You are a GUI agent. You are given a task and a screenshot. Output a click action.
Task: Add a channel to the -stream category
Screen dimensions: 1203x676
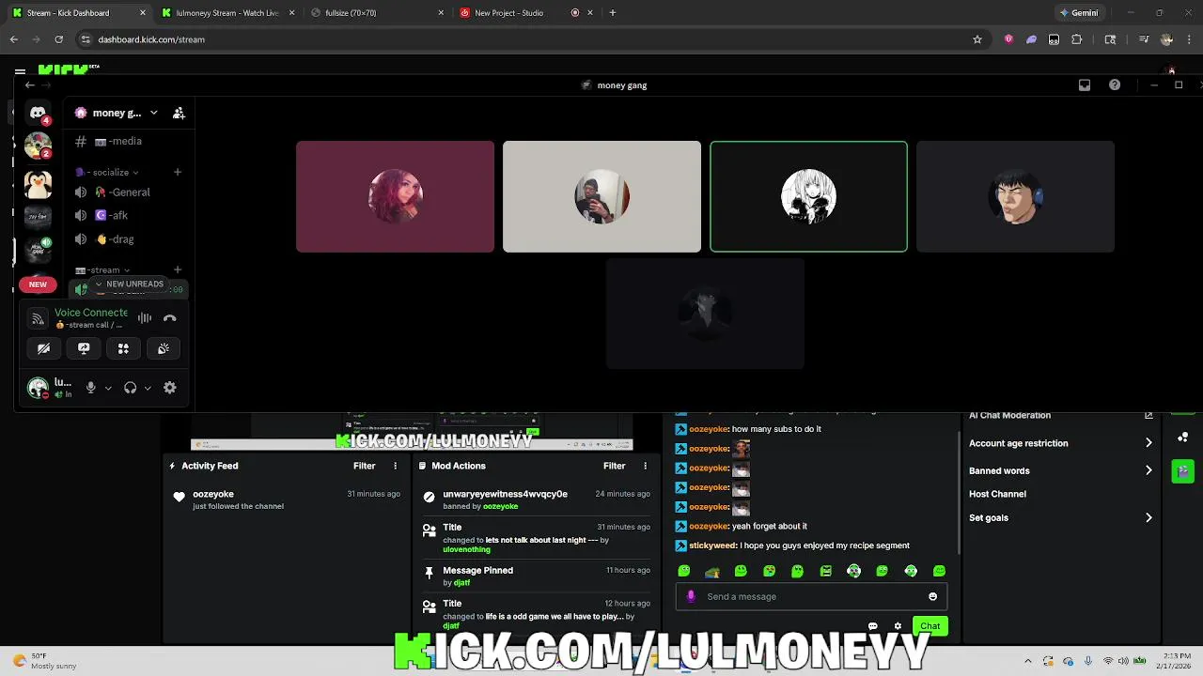[178, 270]
